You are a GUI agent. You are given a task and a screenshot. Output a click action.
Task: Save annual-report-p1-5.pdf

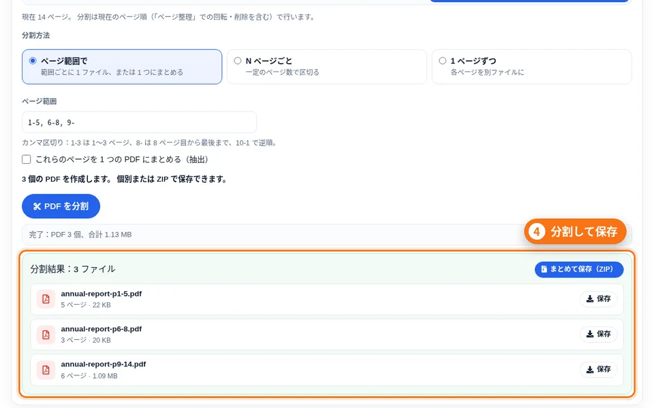pos(599,299)
